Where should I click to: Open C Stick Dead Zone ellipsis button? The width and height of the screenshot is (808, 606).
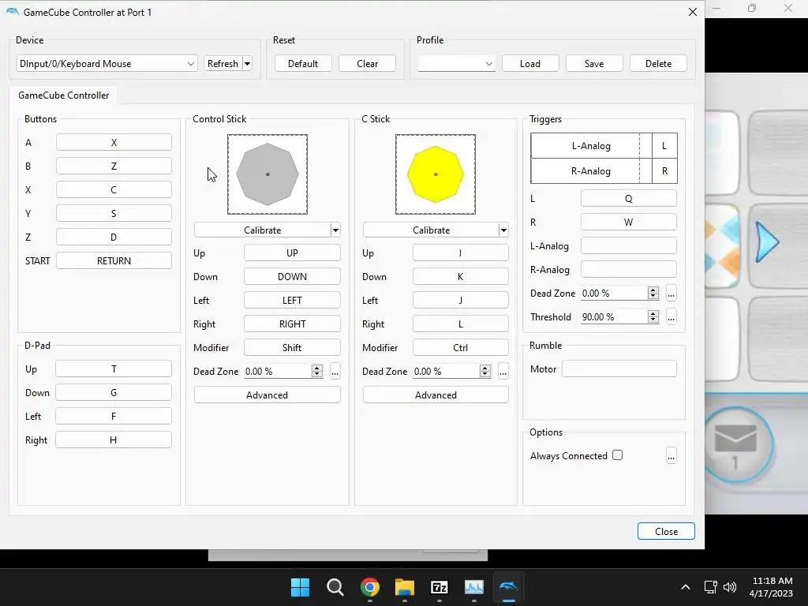[x=503, y=372]
